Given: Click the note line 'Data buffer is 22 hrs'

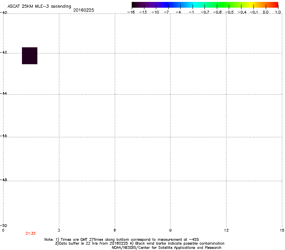Looking at the screenshot, I should pos(139,243).
